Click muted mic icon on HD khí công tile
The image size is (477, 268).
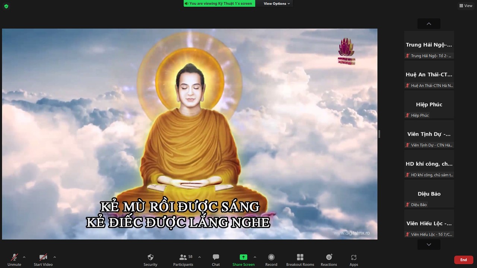pyautogui.click(x=408, y=175)
